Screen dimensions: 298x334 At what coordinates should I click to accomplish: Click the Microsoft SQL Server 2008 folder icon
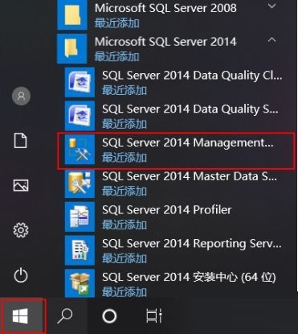[72, 14]
